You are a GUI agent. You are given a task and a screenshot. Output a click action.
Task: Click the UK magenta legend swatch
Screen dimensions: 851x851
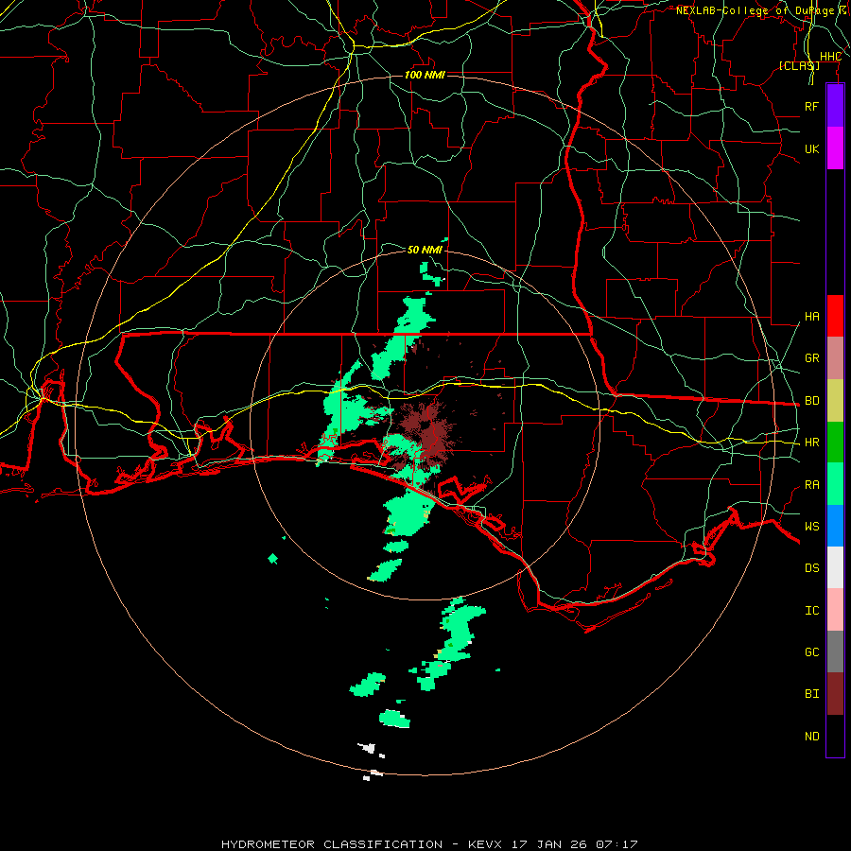835,148
